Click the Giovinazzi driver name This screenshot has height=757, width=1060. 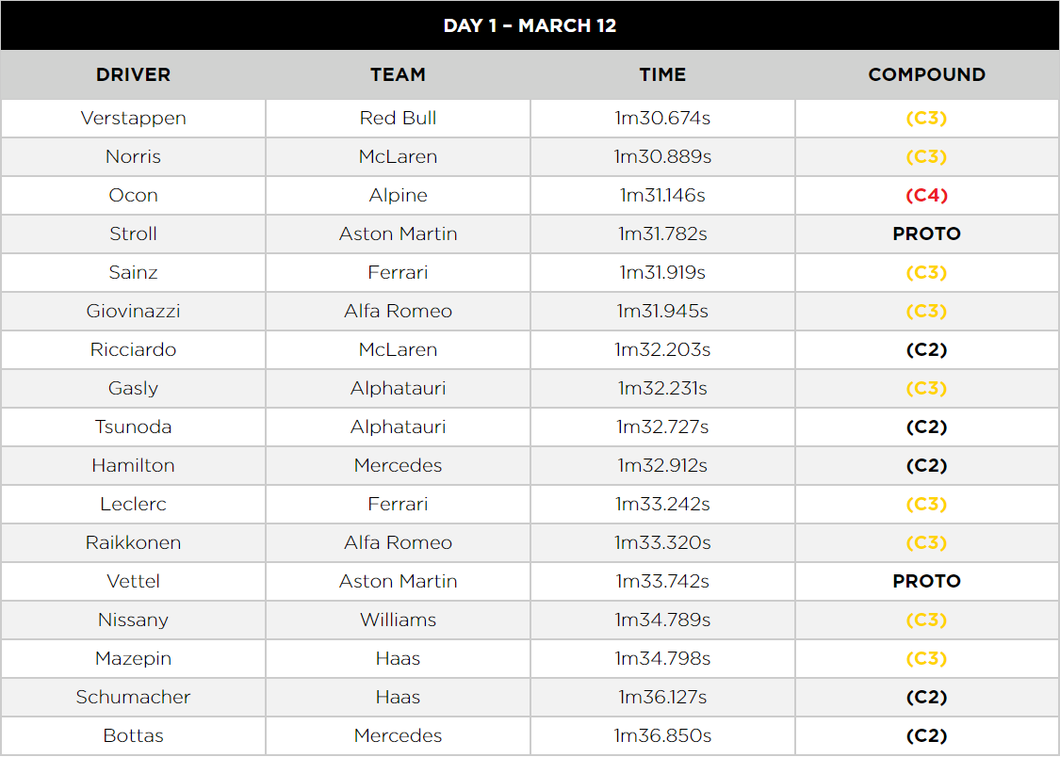pyautogui.click(x=133, y=311)
